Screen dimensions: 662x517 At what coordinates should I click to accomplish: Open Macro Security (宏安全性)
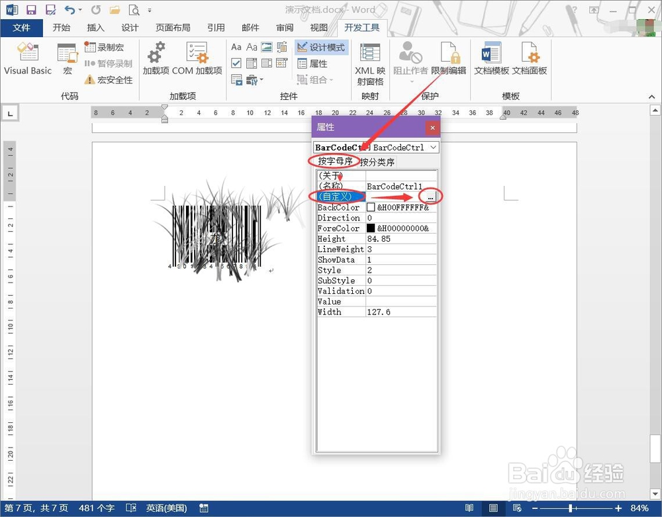pyautogui.click(x=109, y=79)
